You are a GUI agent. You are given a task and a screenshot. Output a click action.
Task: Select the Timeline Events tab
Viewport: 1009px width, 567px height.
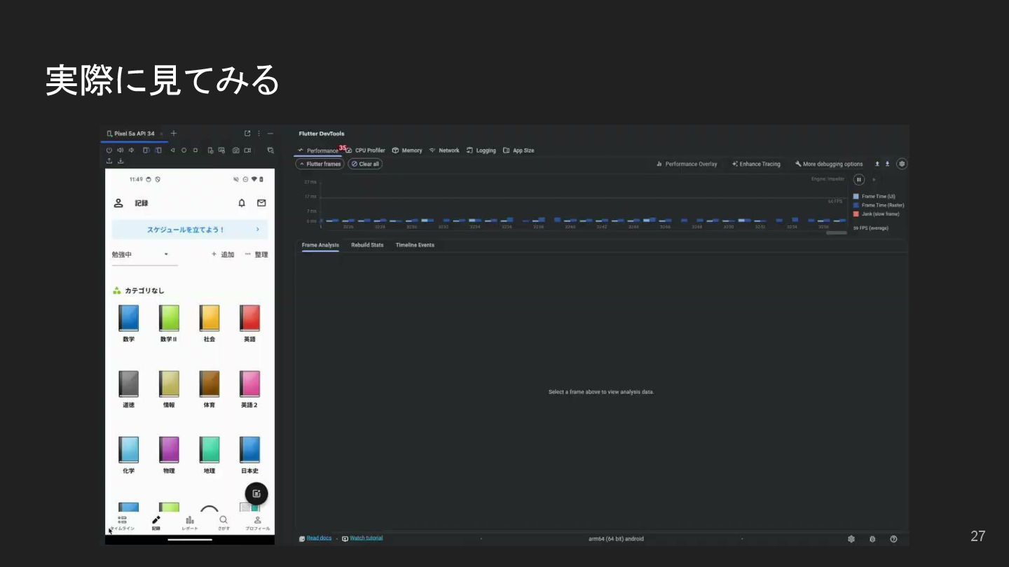[415, 245]
